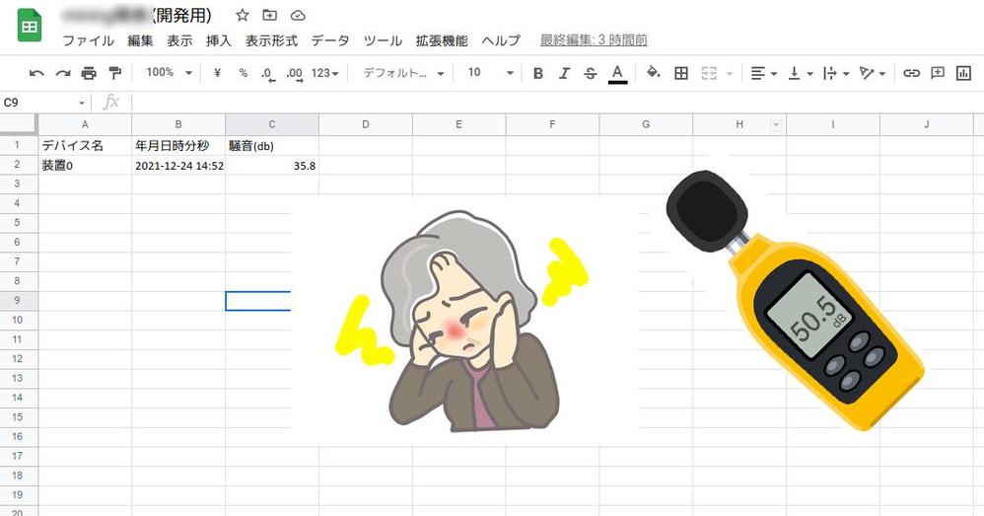This screenshot has width=984, height=516.
Task: Select cell 装置0
Action: tap(85, 166)
